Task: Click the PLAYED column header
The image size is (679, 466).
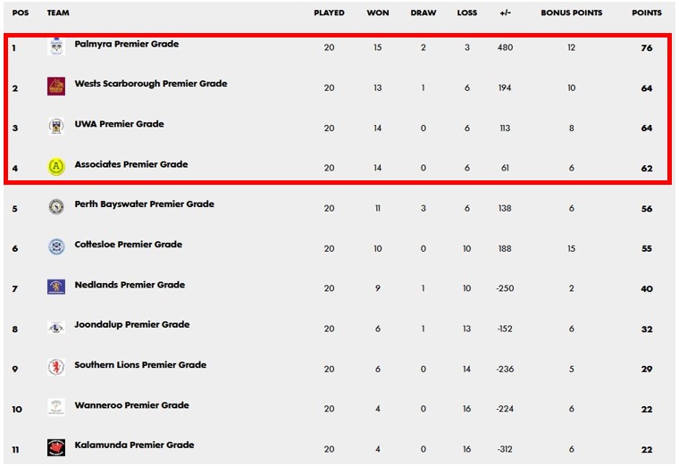Action: (x=329, y=13)
